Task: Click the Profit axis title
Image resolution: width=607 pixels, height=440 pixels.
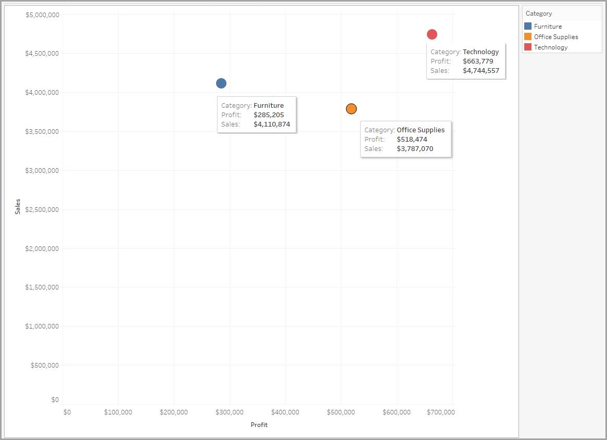Action: coord(259,424)
